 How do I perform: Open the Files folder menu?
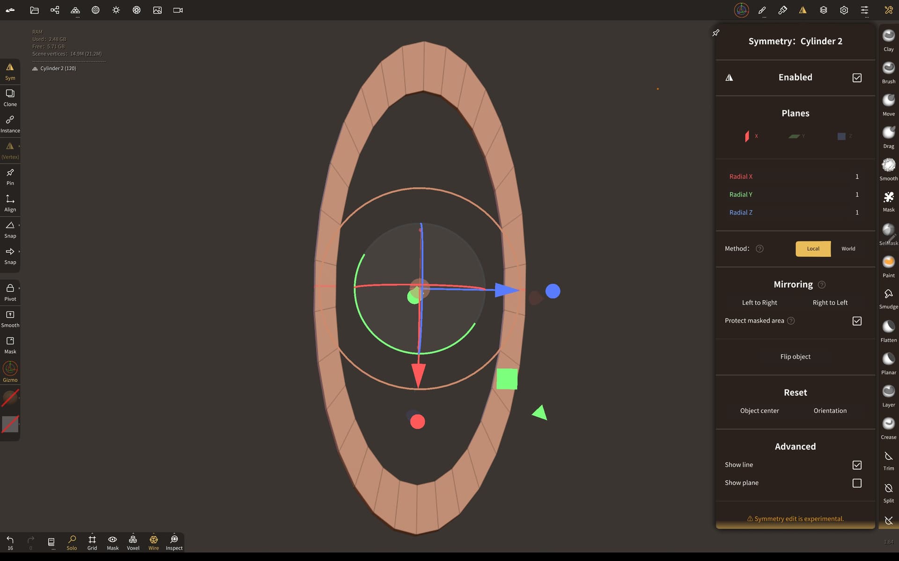point(34,10)
